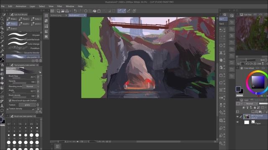This screenshot has height=150, width=268.
Task: Duplicate the sub tool using the copy icon
Action: pos(37,61)
